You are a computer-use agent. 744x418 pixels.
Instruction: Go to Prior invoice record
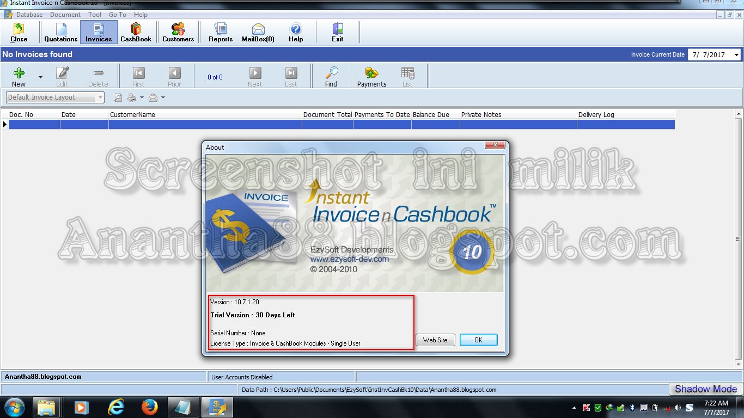click(x=174, y=77)
